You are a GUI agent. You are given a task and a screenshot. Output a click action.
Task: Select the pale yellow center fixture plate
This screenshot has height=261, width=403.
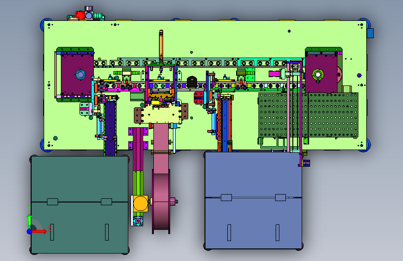pos(161,114)
